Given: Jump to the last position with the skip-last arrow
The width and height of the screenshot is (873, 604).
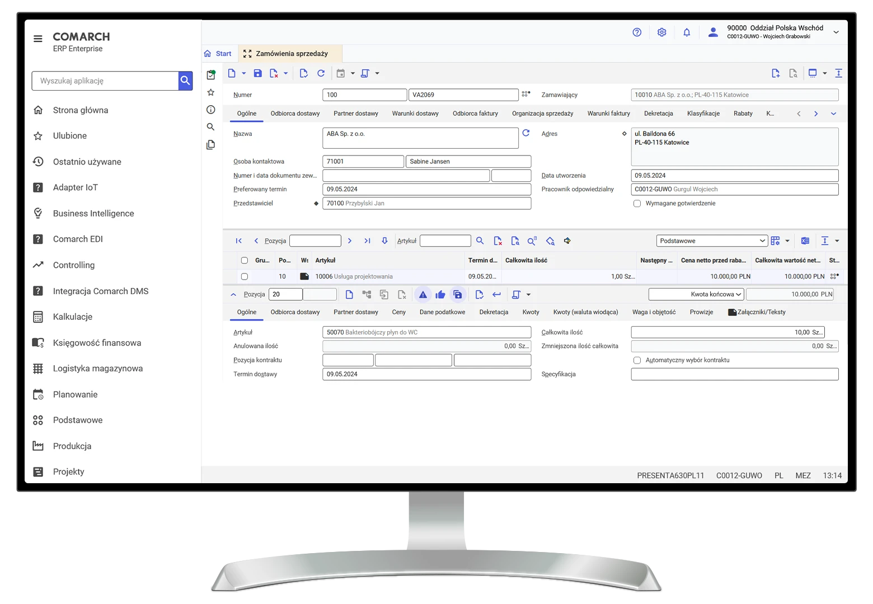Looking at the screenshot, I should 368,241.
